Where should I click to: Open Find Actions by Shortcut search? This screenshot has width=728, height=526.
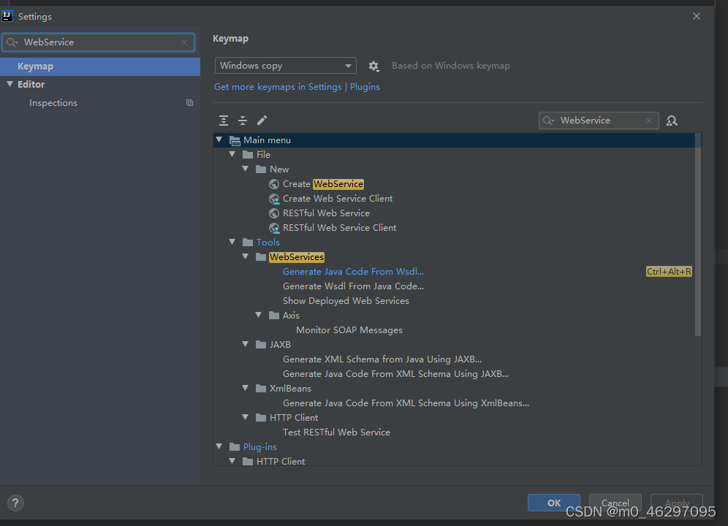tap(672, 120)
